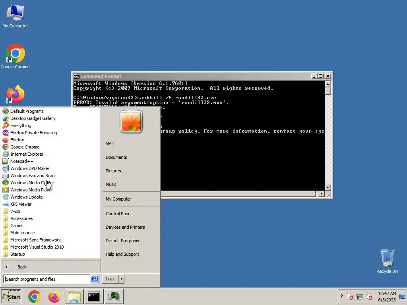Screen dimensions: 407x305
Task: Open Music from Start menu
Action: coord(111,184)
